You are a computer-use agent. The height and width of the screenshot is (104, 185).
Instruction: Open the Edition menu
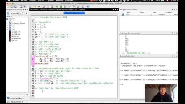(x=32, y=1)
